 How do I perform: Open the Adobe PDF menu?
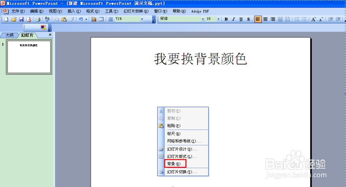click(x=200, y=11)
